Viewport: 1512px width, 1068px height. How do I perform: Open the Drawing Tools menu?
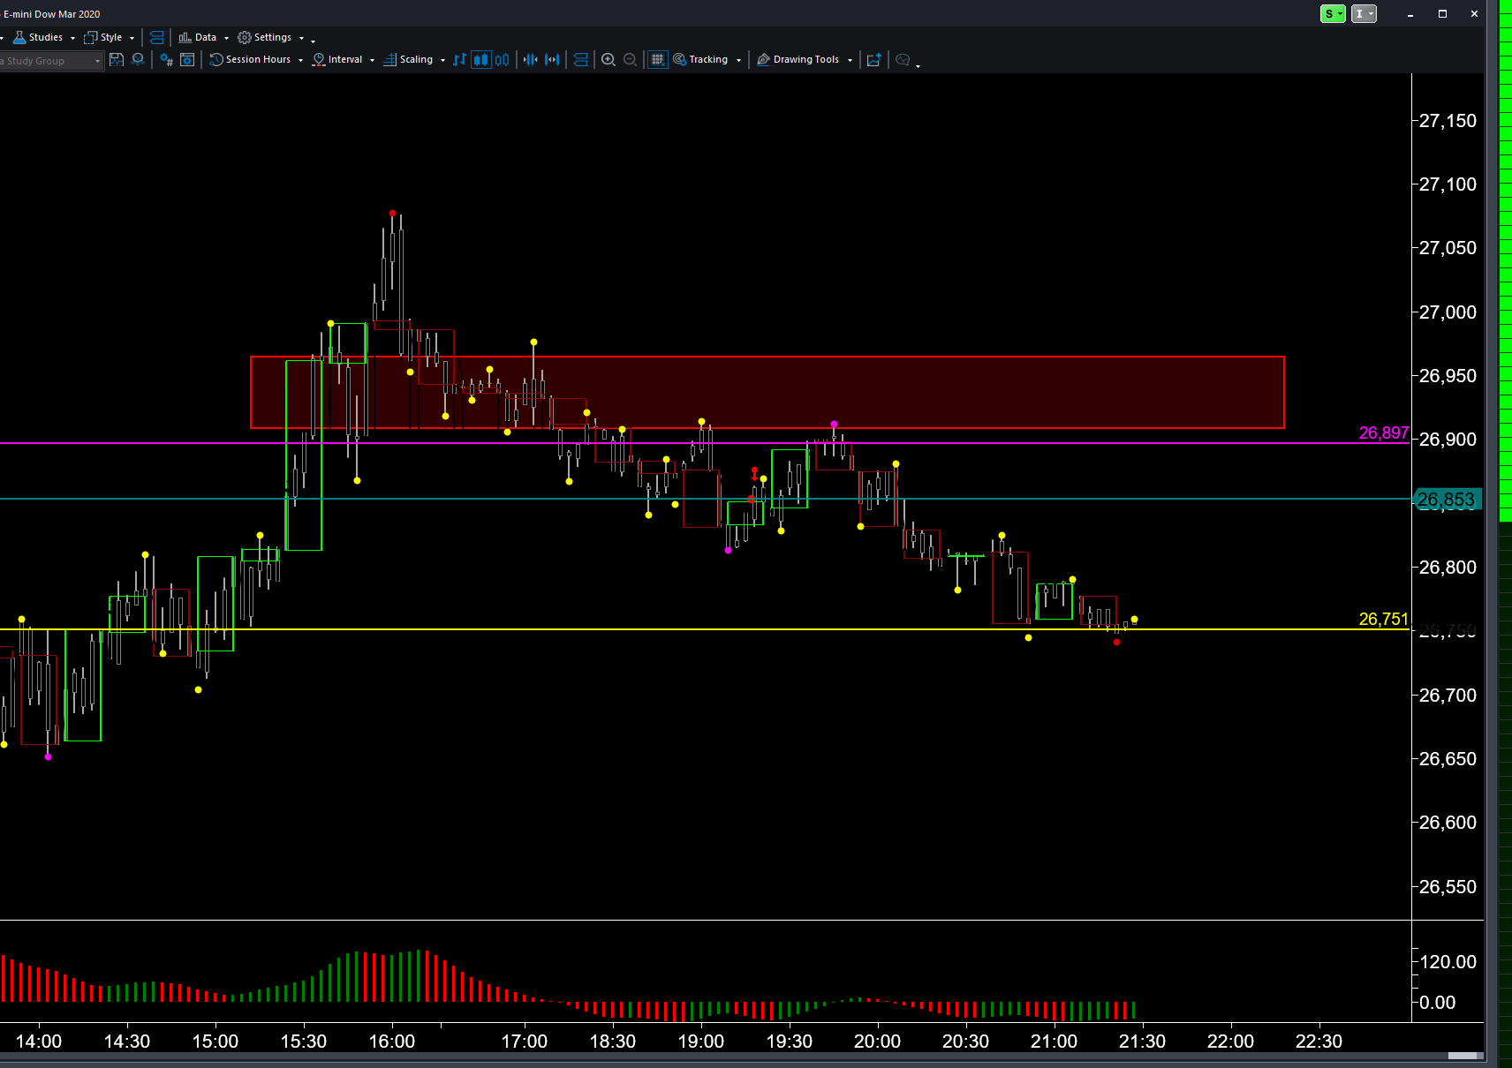click(x=805, y=60)
